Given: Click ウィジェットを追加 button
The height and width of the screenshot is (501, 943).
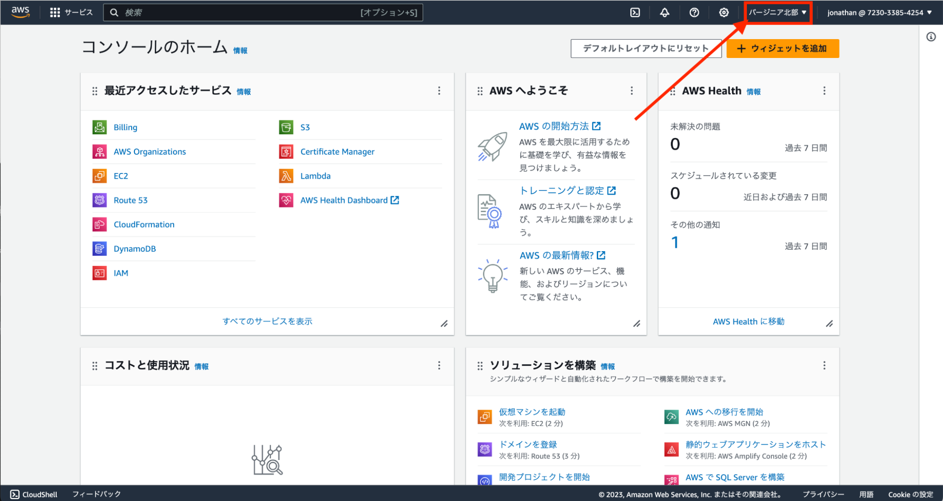Looking at the screenshot, I should click(783, 48).
